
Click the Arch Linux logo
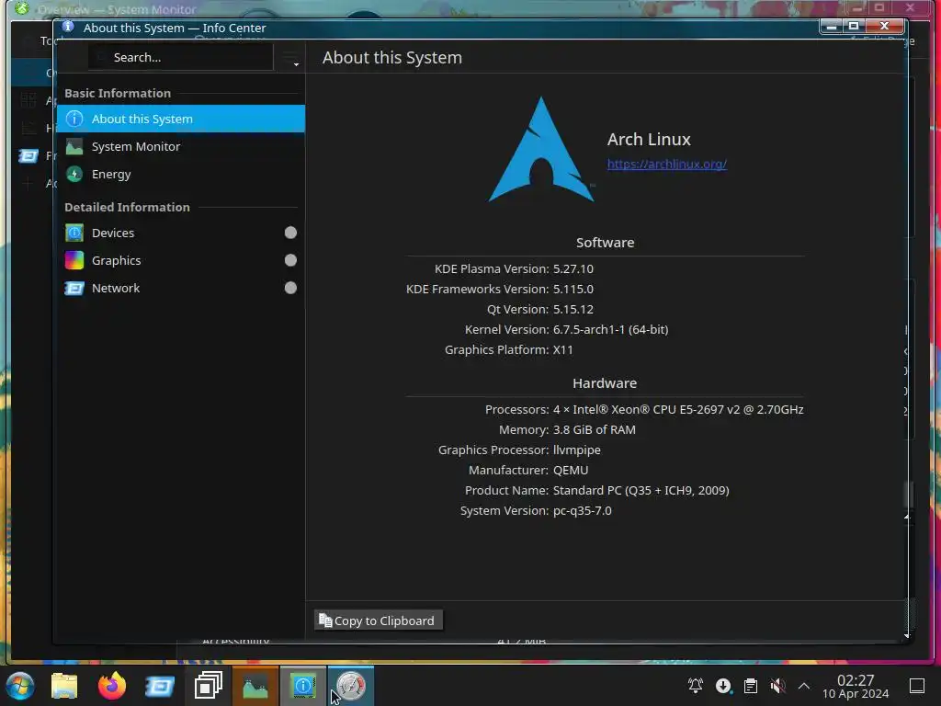pos(540,150)
